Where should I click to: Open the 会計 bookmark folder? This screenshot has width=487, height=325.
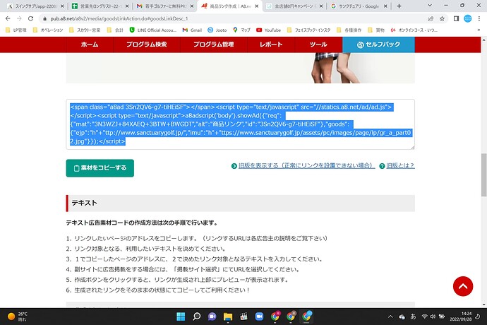pos(115,30)
